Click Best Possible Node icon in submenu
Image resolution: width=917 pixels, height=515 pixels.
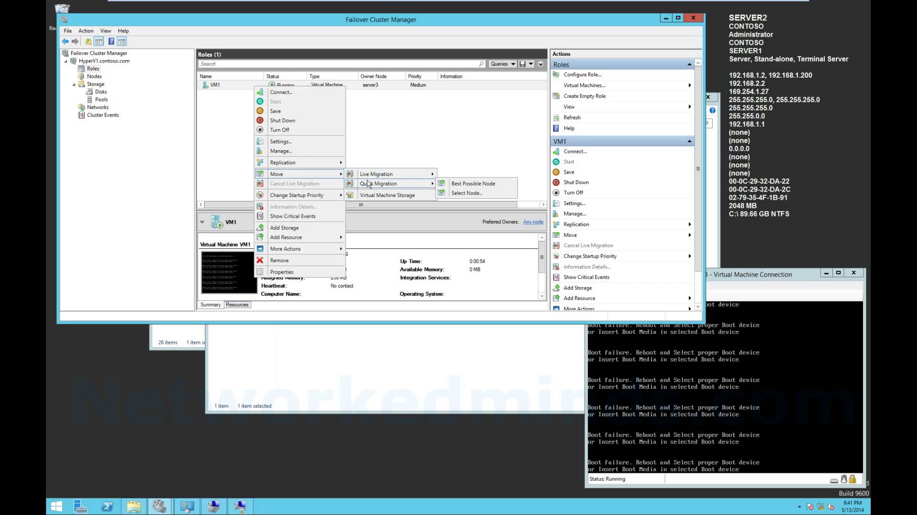coord(441,183)
